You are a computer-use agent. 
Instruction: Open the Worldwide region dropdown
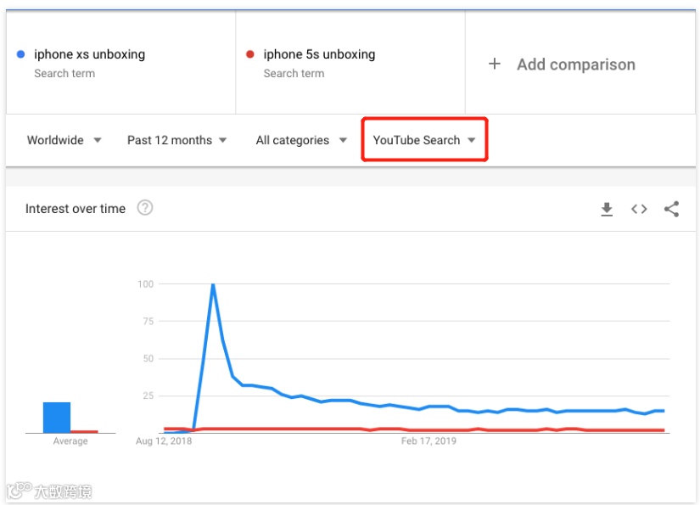tap(64, 140)
